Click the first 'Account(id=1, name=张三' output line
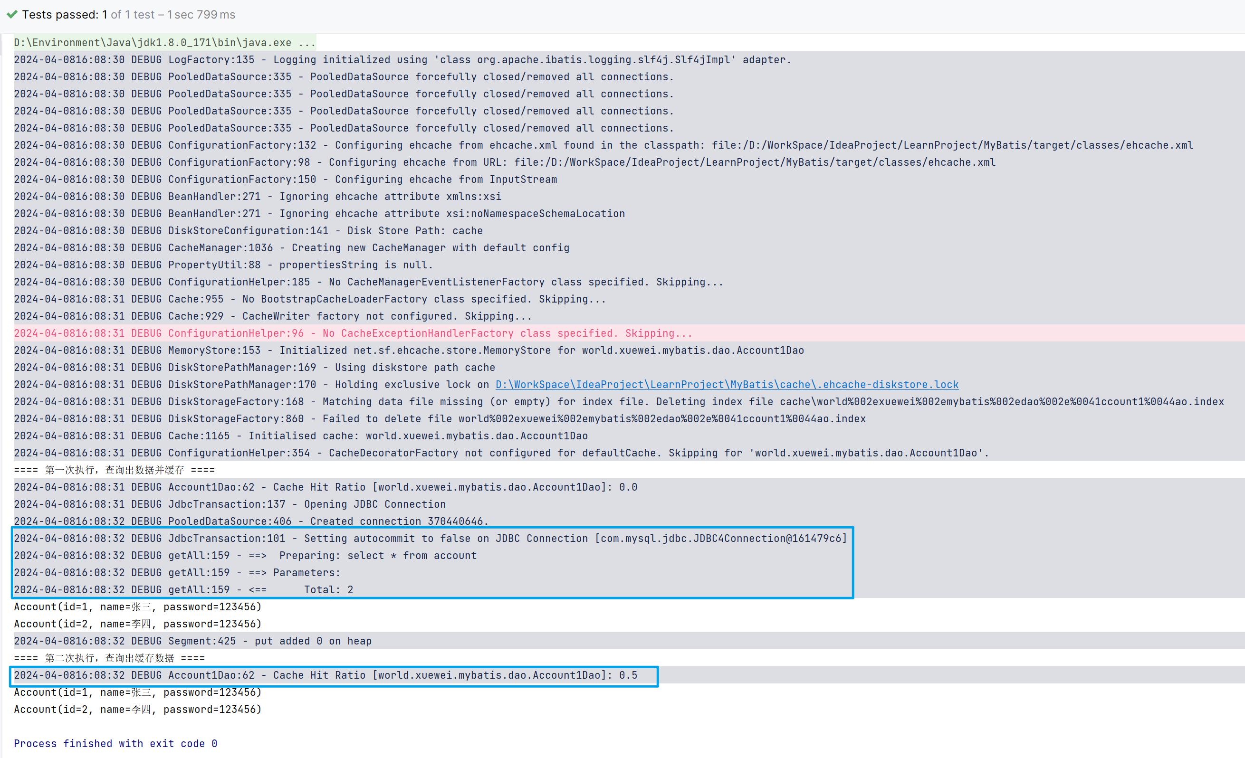The width and height of the screenshot is (1245, 758). (x=137, y=606)
